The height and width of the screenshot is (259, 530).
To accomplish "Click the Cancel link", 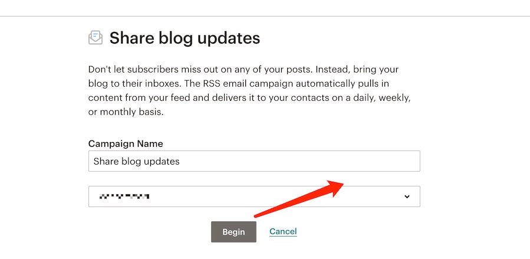I will [x=283, y=231].
